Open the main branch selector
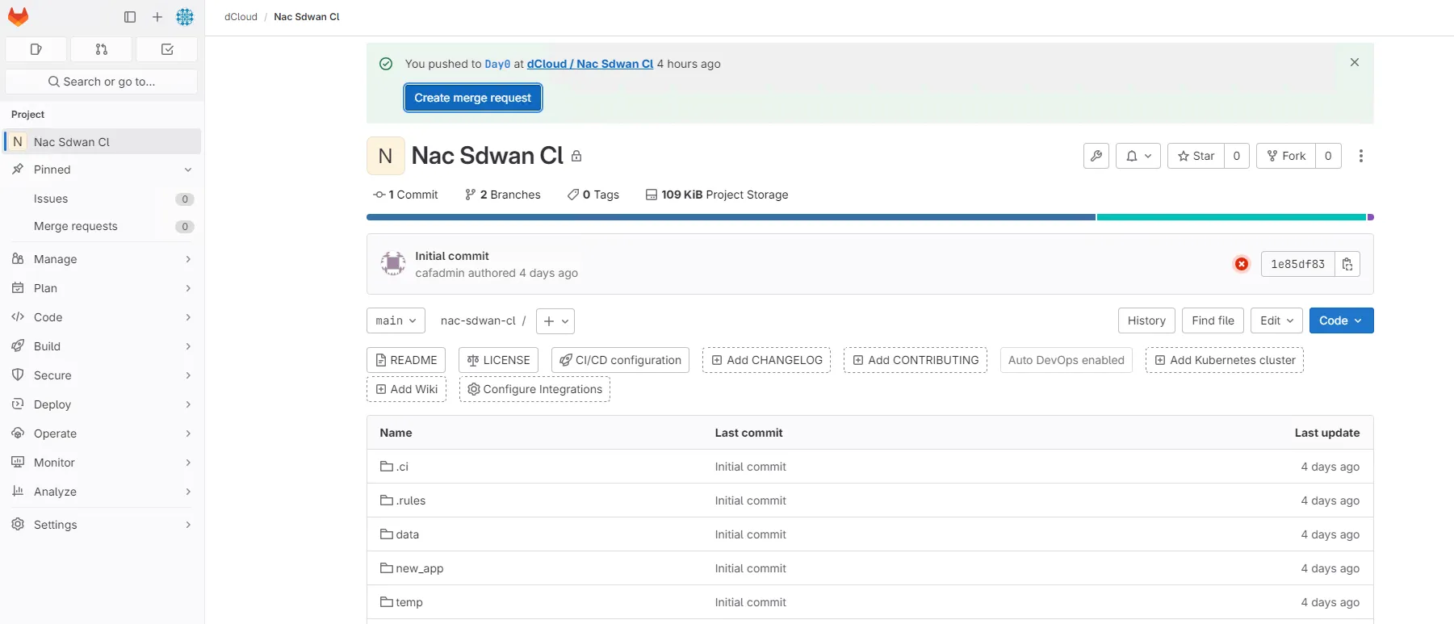Screen dimensions: 1454x624 [396, 320]
